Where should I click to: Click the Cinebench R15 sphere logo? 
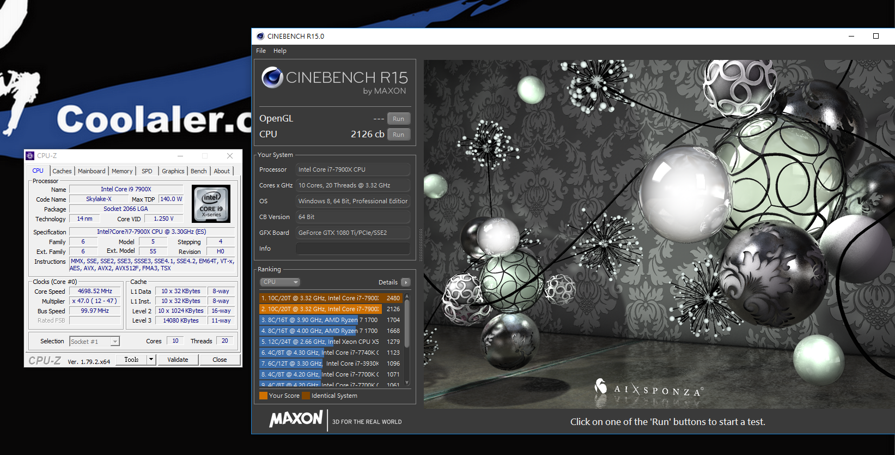tap(272, 77)
